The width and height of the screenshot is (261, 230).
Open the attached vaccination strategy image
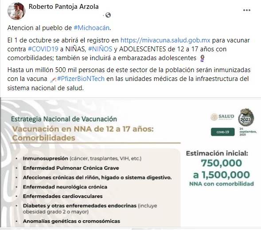131,162
